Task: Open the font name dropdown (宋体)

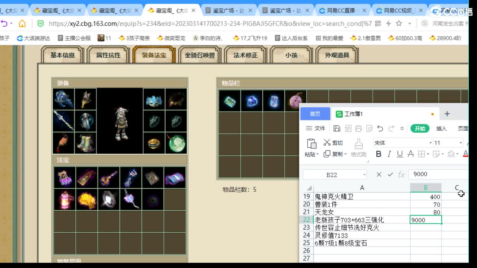Action: 430,143
